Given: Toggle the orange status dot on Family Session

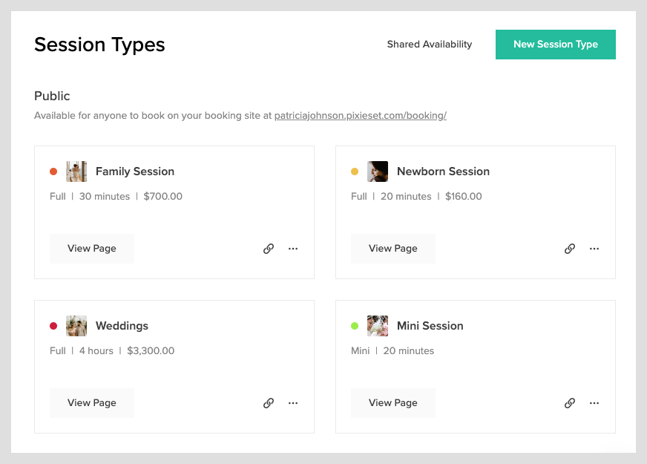Looking at the screenshot, I should click(53, 171).
